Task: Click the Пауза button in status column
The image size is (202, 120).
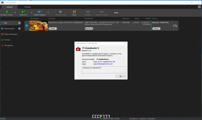Action: click(x=156, y=29)
